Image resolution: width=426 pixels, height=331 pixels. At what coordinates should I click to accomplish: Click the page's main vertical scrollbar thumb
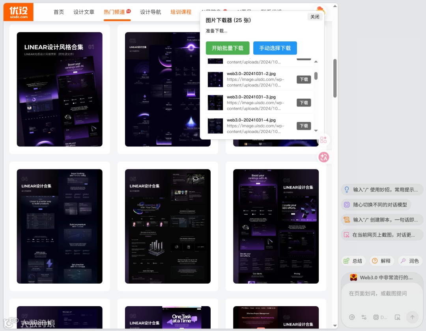(335, 78)
